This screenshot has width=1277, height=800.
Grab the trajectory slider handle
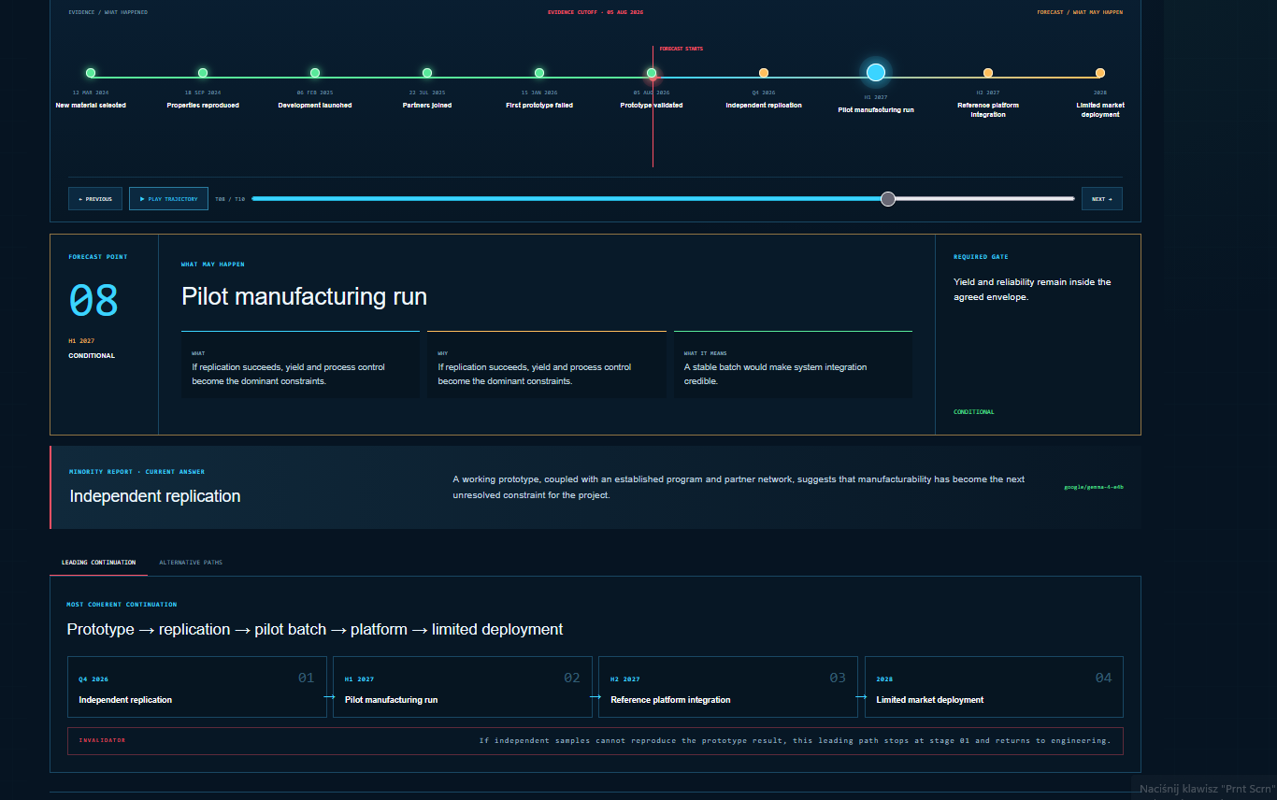point(888,199)
